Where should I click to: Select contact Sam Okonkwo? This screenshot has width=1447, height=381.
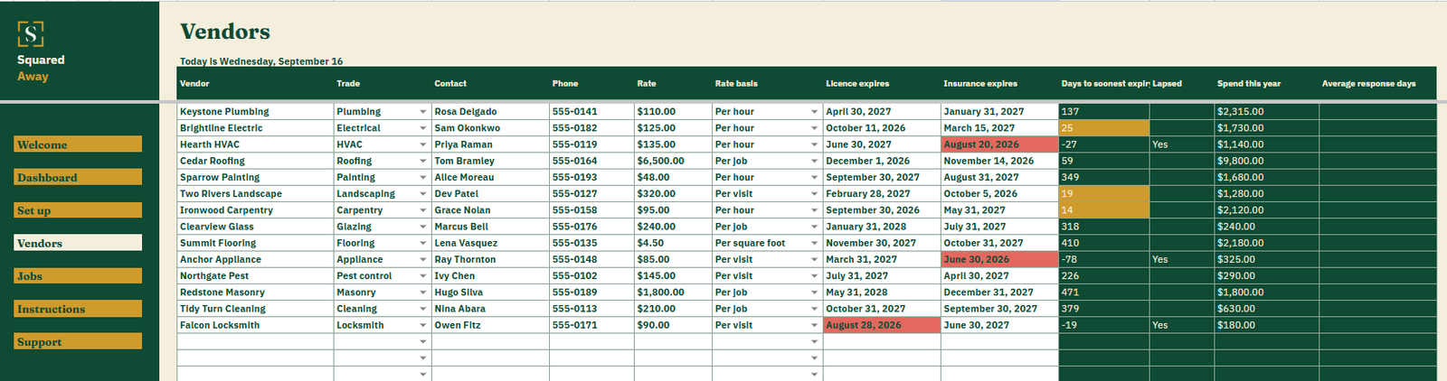tap(490, 128)
